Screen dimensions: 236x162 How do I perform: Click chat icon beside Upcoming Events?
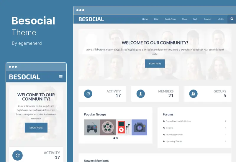click(164, 141)
